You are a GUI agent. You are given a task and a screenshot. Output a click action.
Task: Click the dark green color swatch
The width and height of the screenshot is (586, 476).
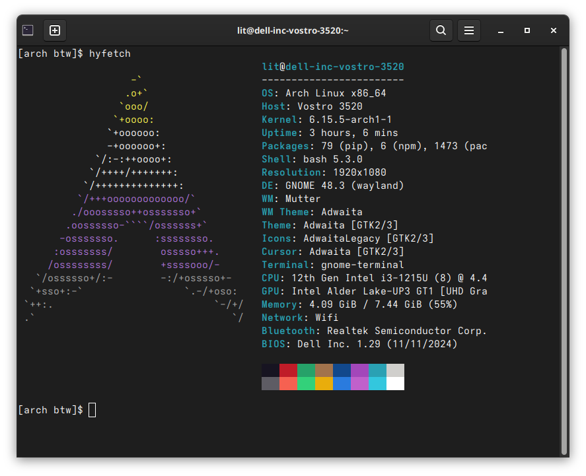coord(307,370)
